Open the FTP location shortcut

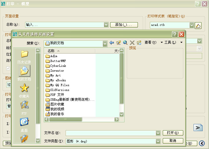pyautogui.click(x=24, y=108)
